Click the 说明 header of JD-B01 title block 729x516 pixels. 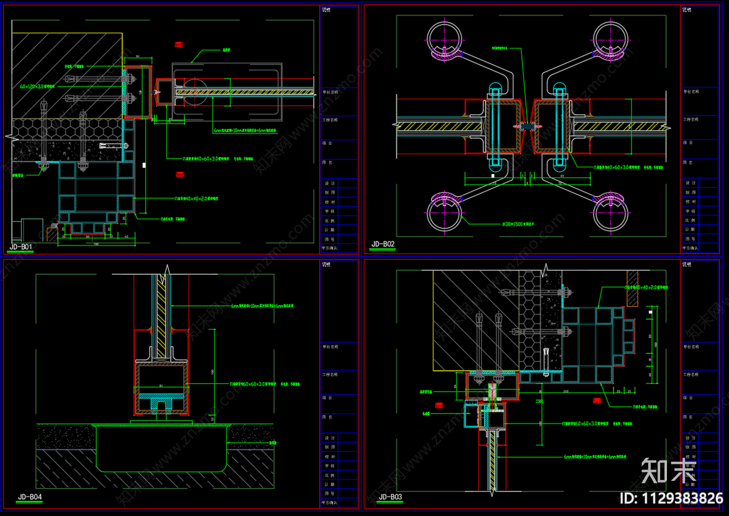tap(326, 10)
